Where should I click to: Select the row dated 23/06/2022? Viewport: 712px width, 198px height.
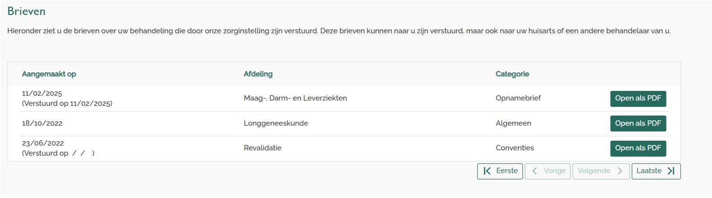pyautogui.click(x=344, y=148)
